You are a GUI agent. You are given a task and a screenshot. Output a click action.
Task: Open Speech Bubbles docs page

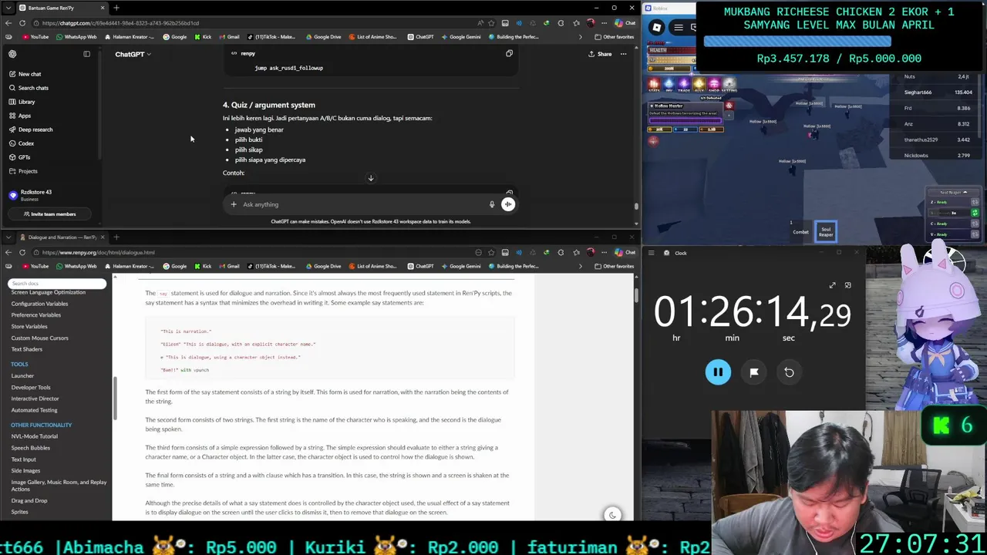(x=30, y=448)
